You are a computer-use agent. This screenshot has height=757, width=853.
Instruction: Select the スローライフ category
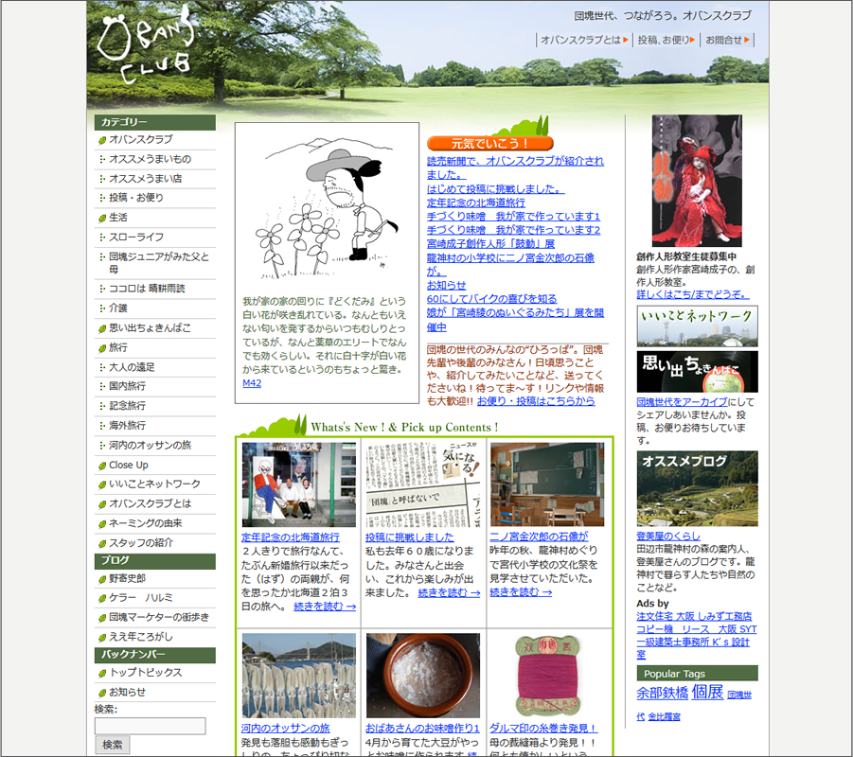point(136,238)
